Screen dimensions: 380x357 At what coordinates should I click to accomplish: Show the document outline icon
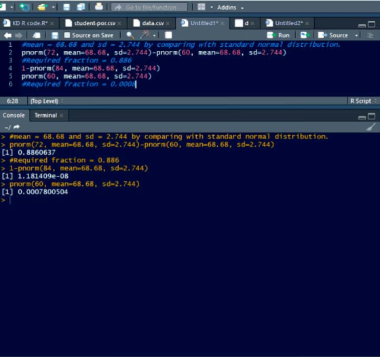[370, 35]
